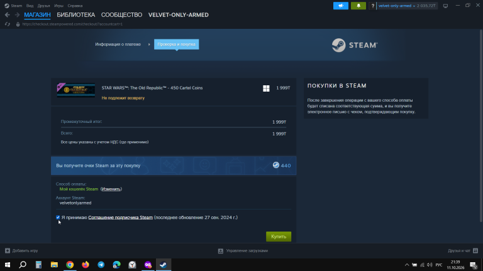Click the Windows platform icon

pyautogui.click(x=266, y=88)
